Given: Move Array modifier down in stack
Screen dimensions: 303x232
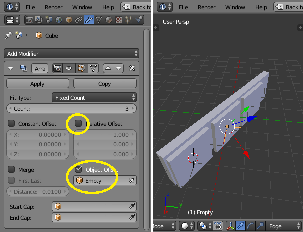Looking at the screenshot, I should pos(118,68).
